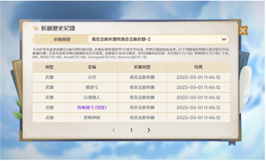266x161 pixels.
Task: Go to the next page of records
Action: click(149, 130)
